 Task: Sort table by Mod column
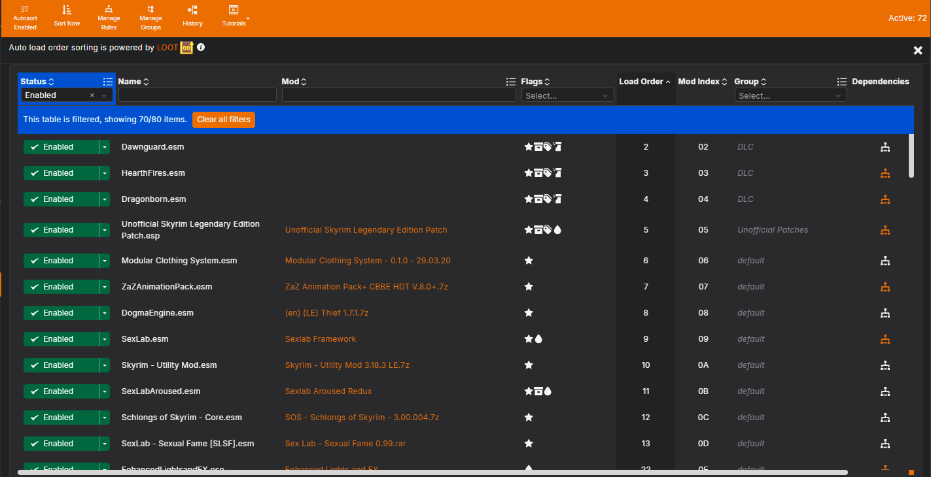tap(294, 82)
